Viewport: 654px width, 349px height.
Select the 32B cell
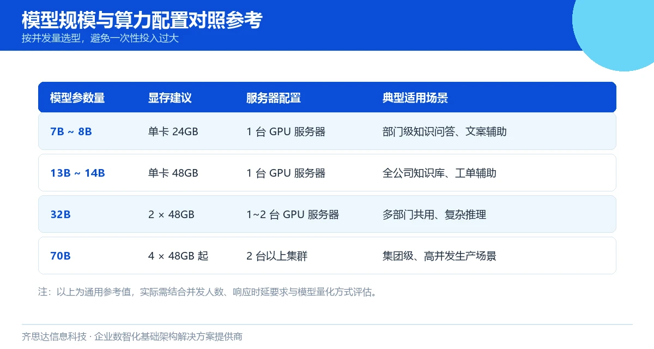tap(60, 214)
